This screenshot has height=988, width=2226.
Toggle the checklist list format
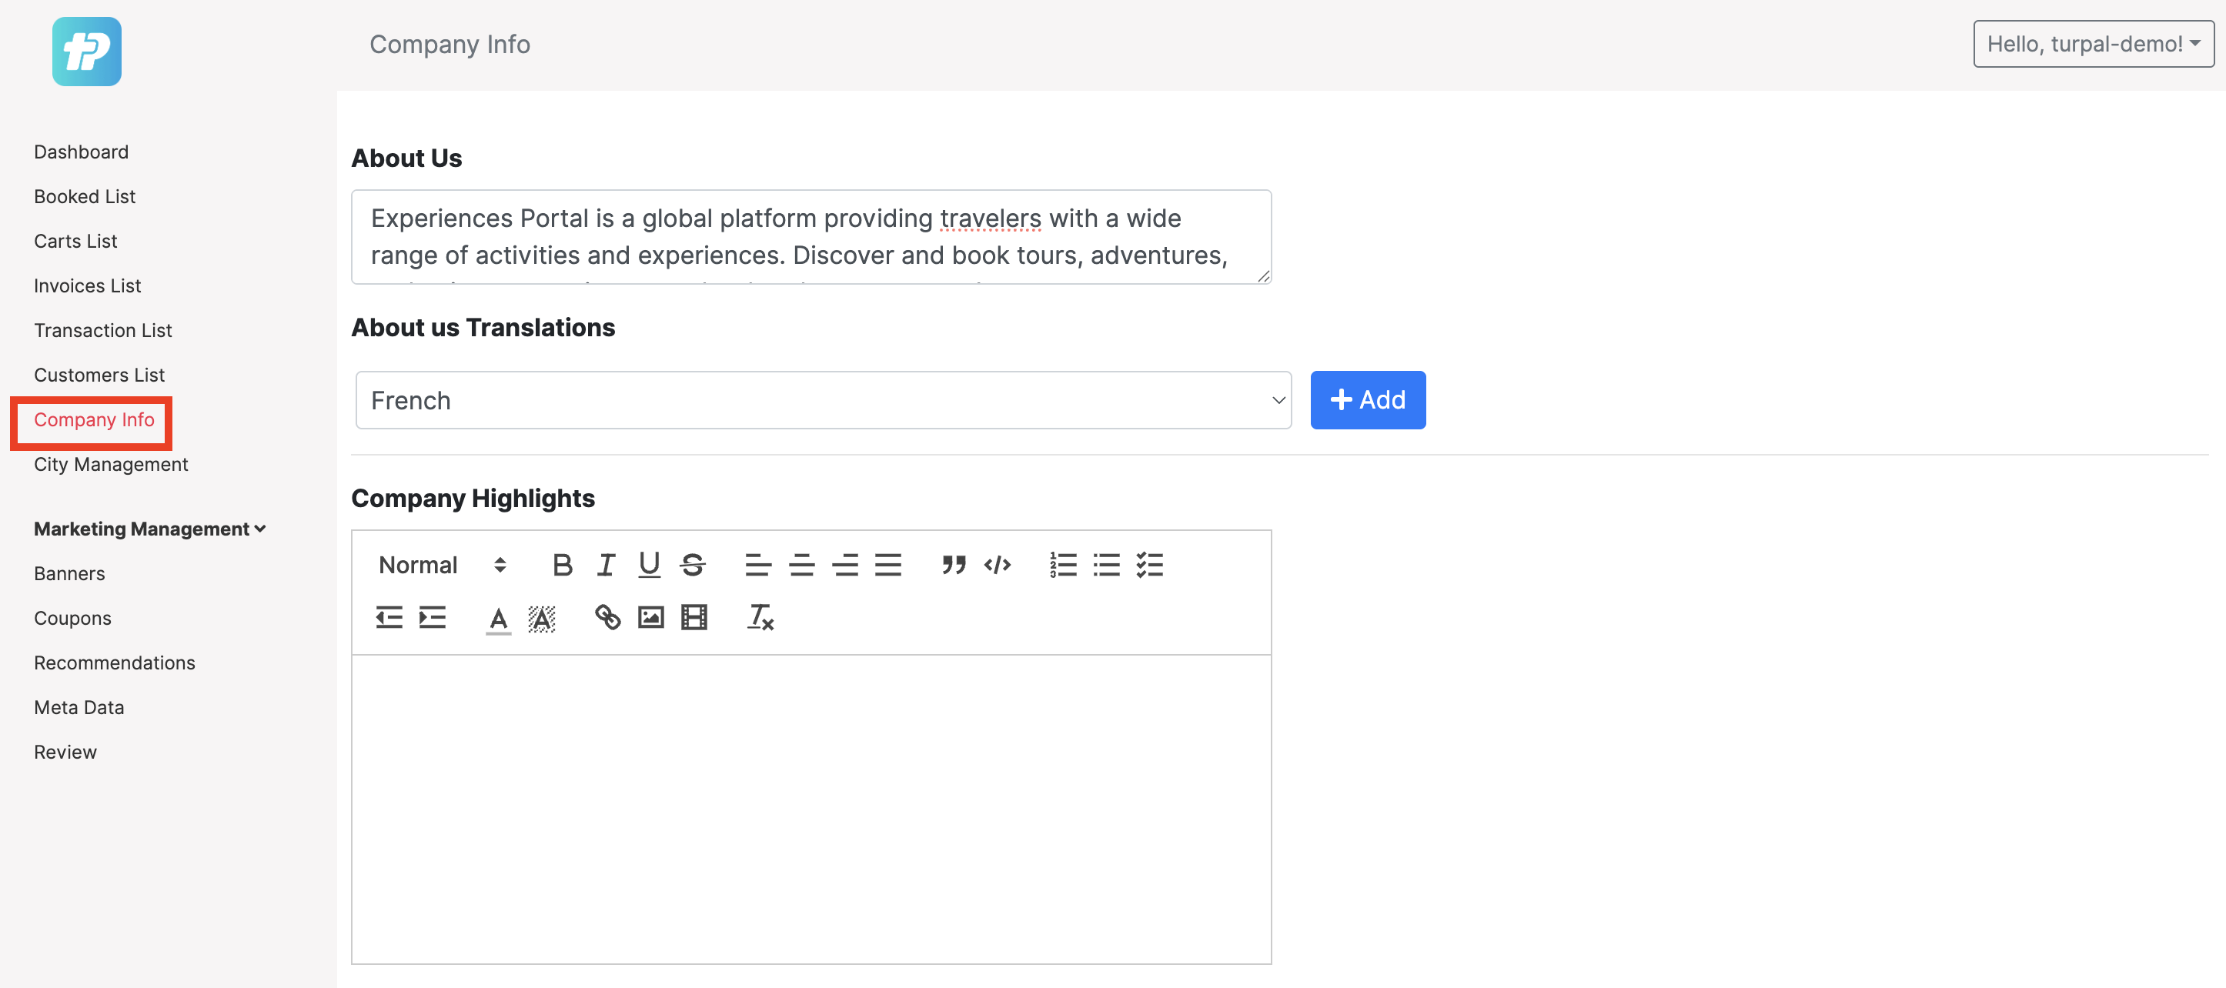click(x=1149, y=565)
